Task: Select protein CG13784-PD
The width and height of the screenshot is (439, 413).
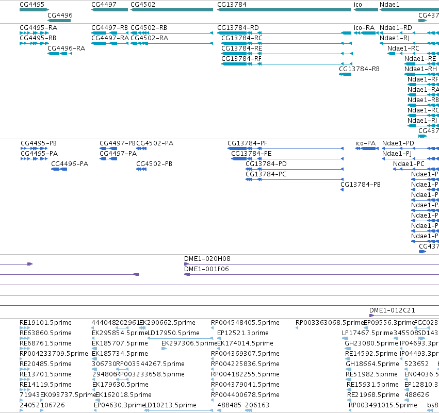Action: click(x=295, y=169)
